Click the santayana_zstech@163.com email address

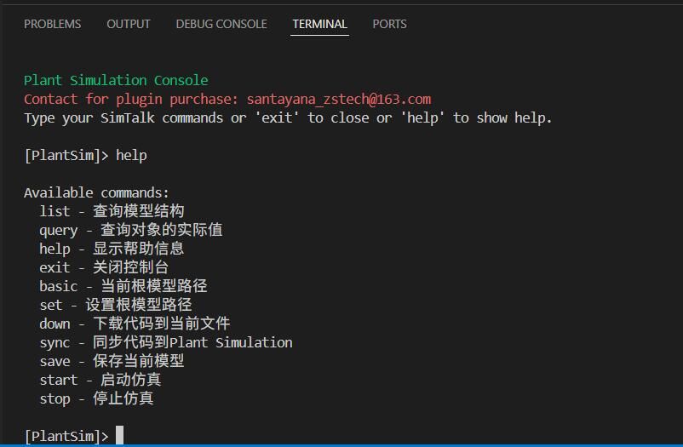pos(338,99)
